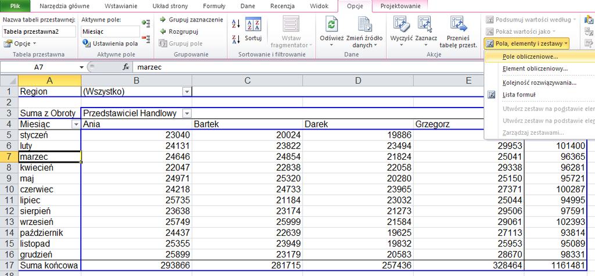The width and height of the screenshot is (595, 276).
Task: Click the Sort Z to A descending icon
Action: 236,39
